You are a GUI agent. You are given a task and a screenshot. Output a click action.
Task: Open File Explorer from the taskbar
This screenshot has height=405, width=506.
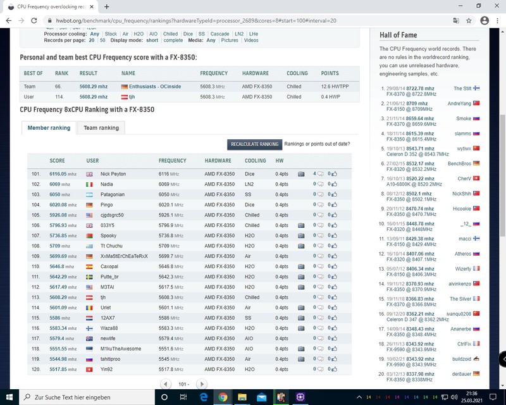point(242,397)
